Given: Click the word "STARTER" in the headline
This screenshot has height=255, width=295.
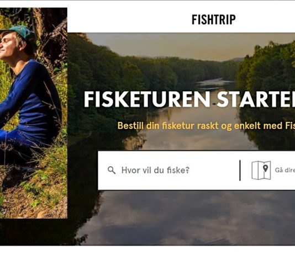Looking at the screenshot, I should (256, 99).
